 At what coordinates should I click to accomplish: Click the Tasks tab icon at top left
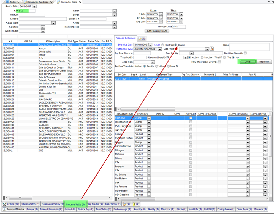tap(7, 2)
